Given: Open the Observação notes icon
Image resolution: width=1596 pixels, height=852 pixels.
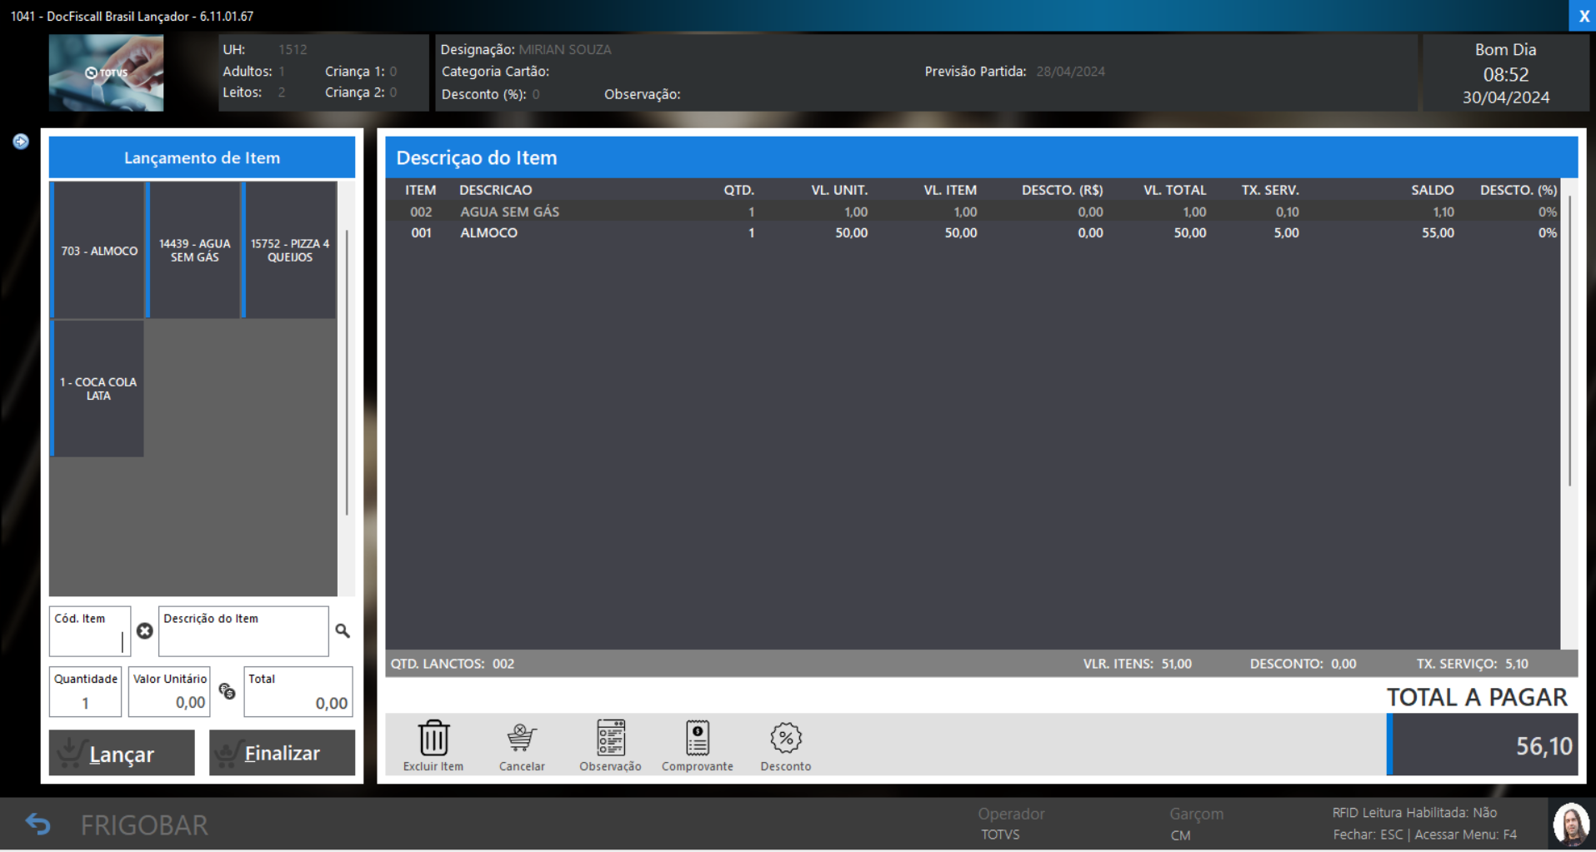Looking at the screenshot, I should [611, 738].
